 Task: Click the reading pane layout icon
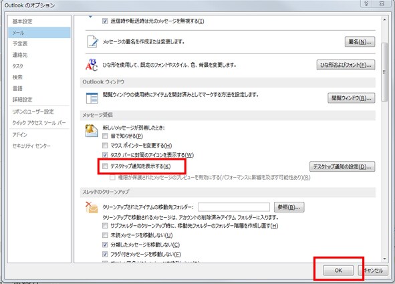click(92, 98)
